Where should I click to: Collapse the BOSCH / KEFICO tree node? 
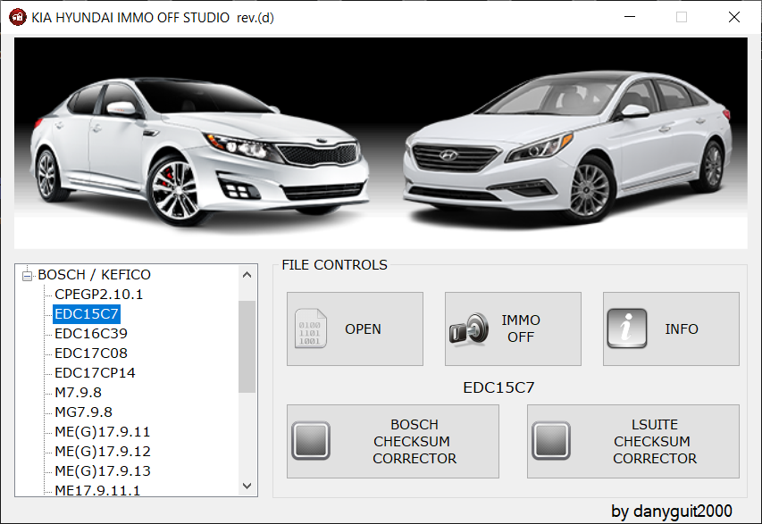pos(27,276)
